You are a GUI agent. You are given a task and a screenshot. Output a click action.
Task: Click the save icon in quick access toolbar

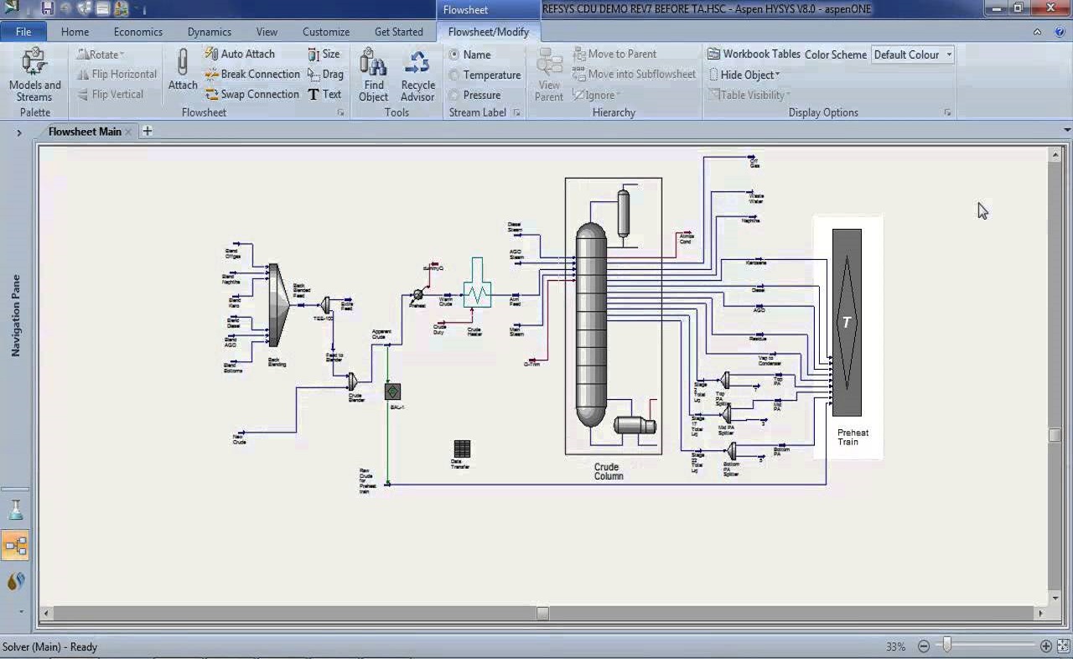[48, 8]
